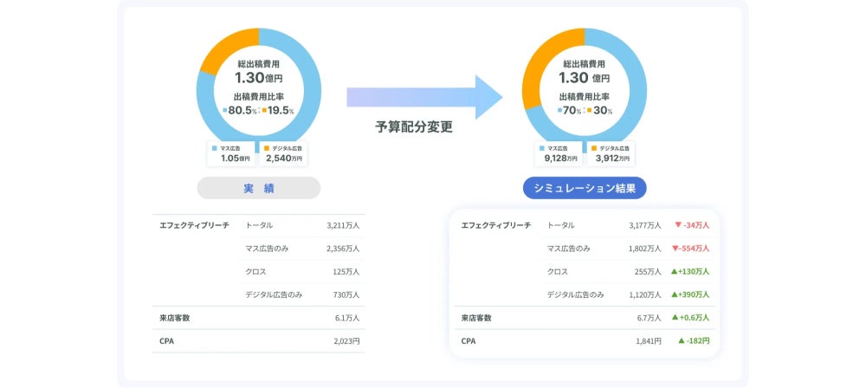Click the red -554万人 change indicator
866x388 pixels.
point(691,249)
